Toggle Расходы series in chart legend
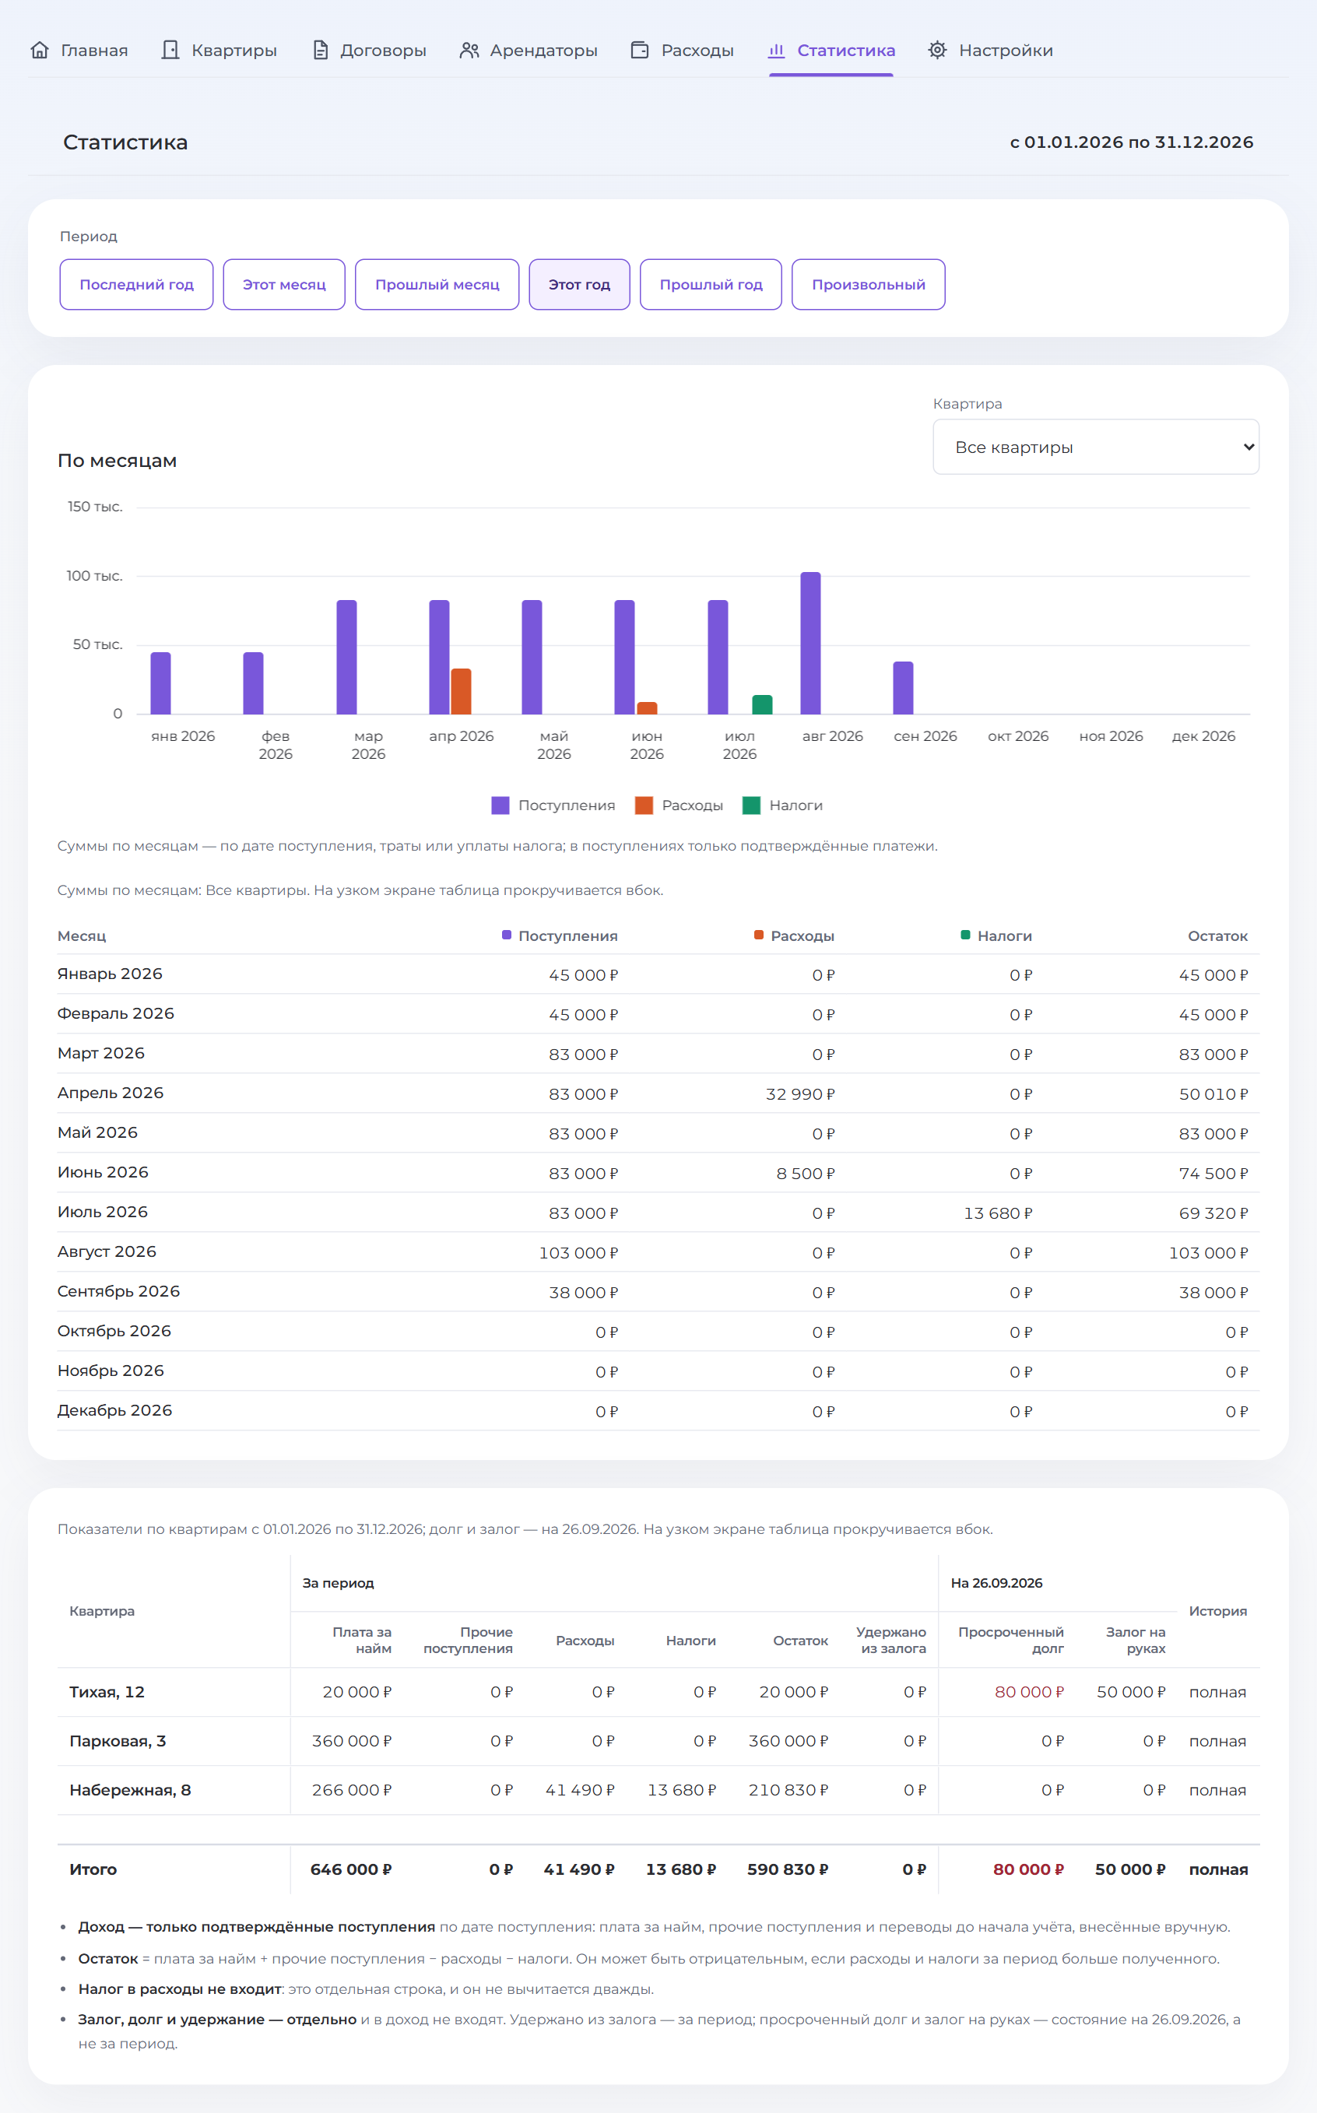The height and width of the screenshot is (2113, 1317). 680,806
